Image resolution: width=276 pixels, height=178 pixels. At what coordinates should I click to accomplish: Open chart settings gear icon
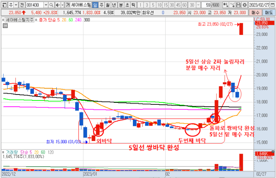click(244, 5)
